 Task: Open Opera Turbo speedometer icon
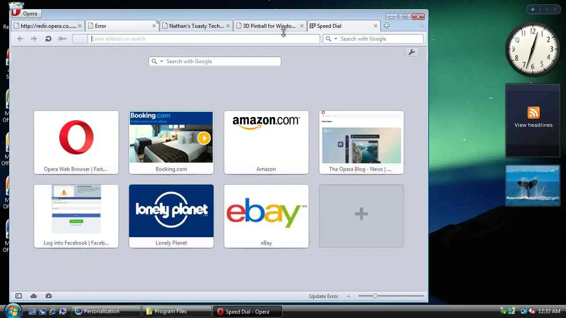(49, 296)
